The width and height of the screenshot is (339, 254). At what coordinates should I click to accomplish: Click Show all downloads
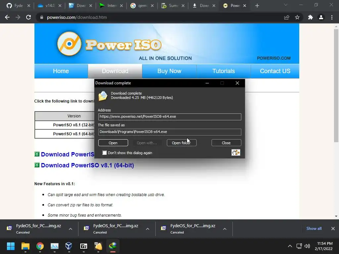pos(314,229)
